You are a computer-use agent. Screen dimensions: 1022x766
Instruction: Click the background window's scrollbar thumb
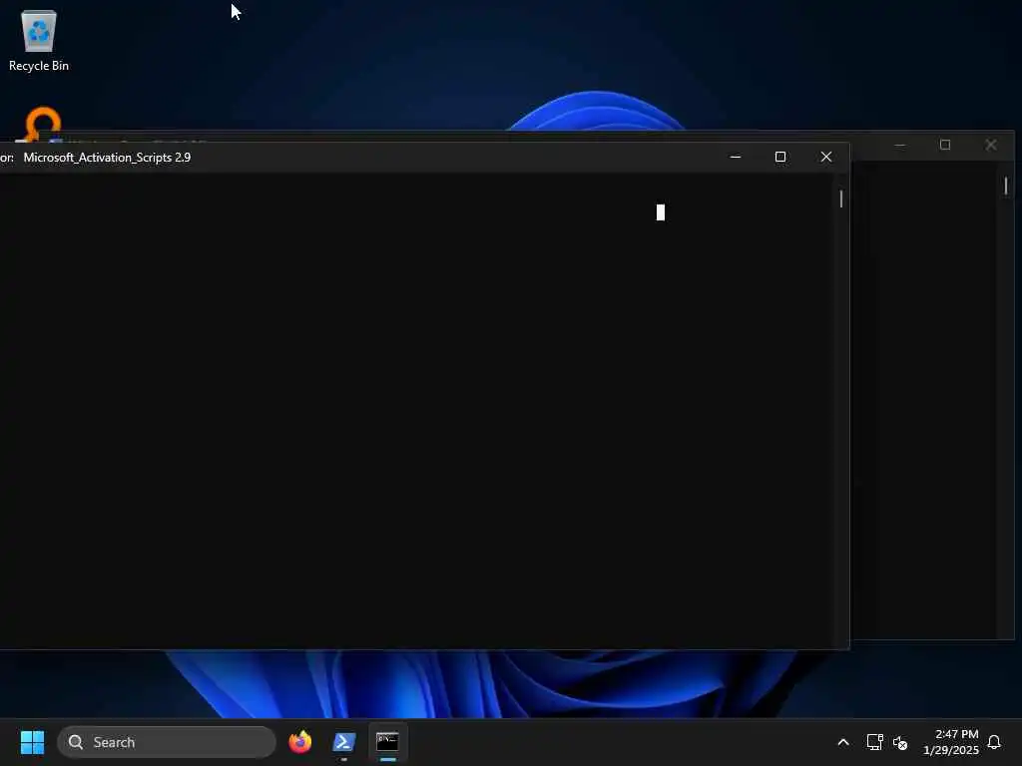point(1006,187)
